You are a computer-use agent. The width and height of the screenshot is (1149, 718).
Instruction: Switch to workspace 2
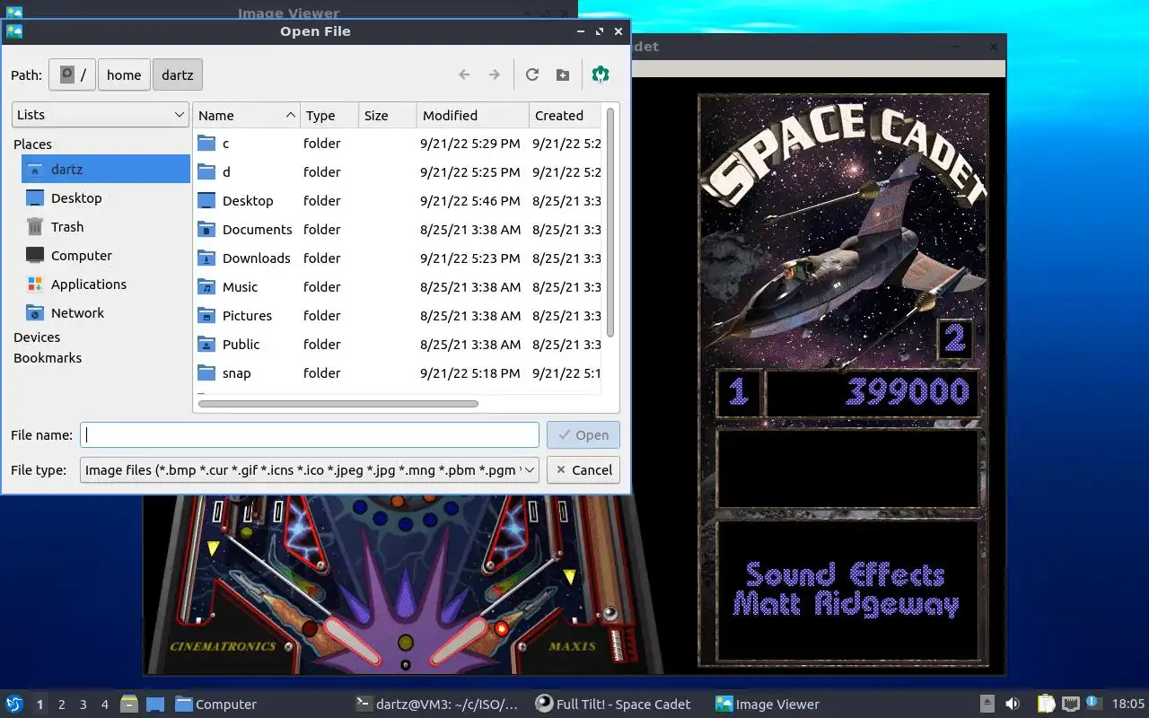[62, 705]
